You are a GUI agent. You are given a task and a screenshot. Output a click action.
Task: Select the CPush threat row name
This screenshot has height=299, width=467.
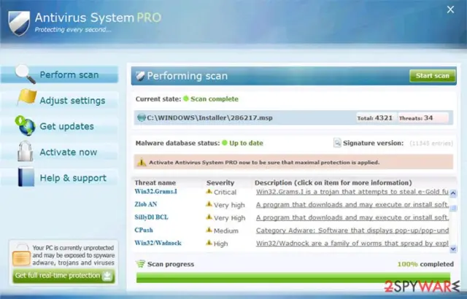coord(144,230)
